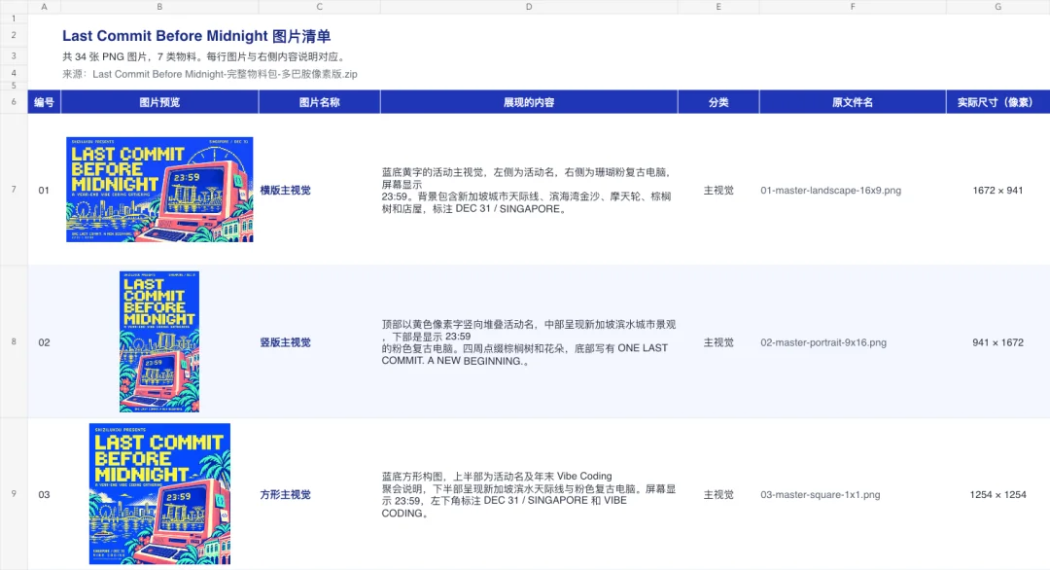Viewport: 1050px width, 570px height.
Task: Select column D header
Action: tap(529, 7)
